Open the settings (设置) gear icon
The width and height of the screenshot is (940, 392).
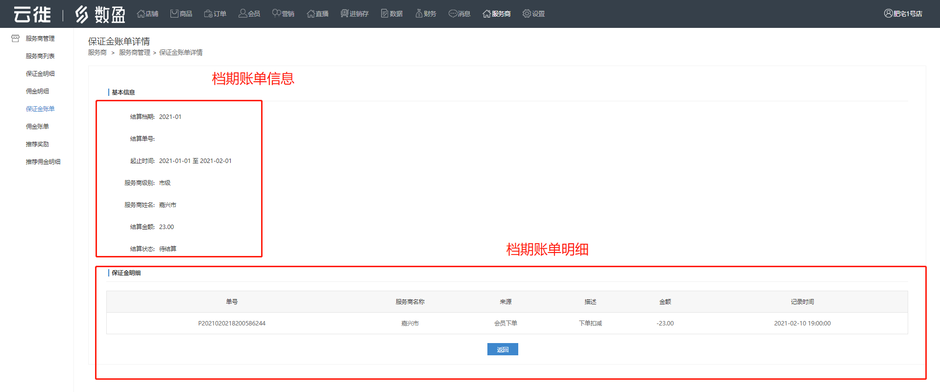point(527,14)
